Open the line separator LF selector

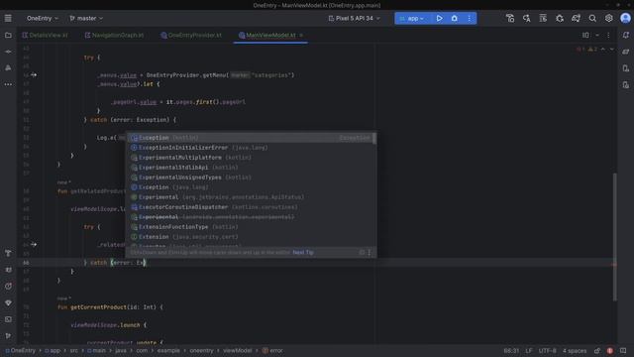(529, 350)
